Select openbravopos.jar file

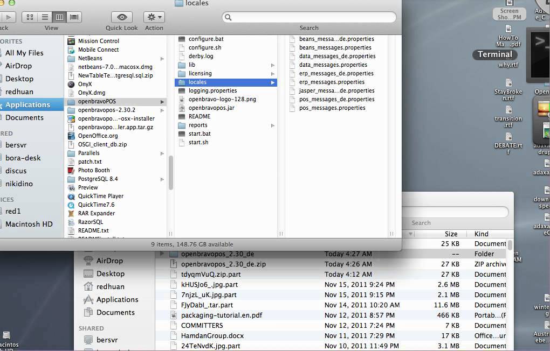[x=211, y=108]
